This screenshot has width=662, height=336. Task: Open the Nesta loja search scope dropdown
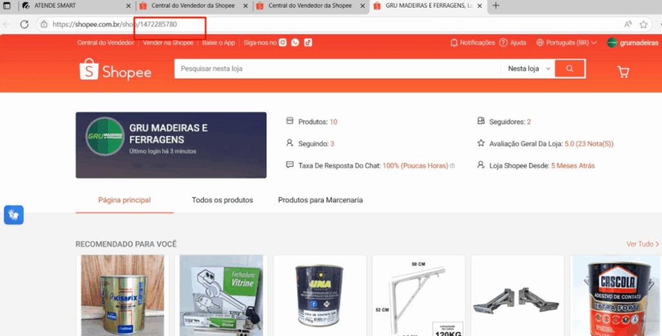pos(529,68)
